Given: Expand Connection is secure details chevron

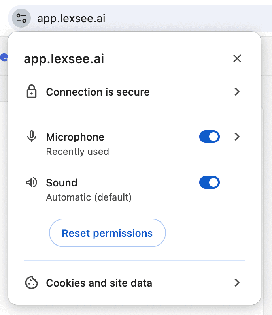Looking at the screenshot, I should 237,92.
